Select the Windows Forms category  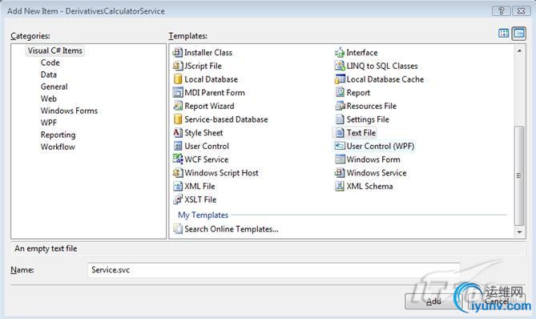coord(69,111)
